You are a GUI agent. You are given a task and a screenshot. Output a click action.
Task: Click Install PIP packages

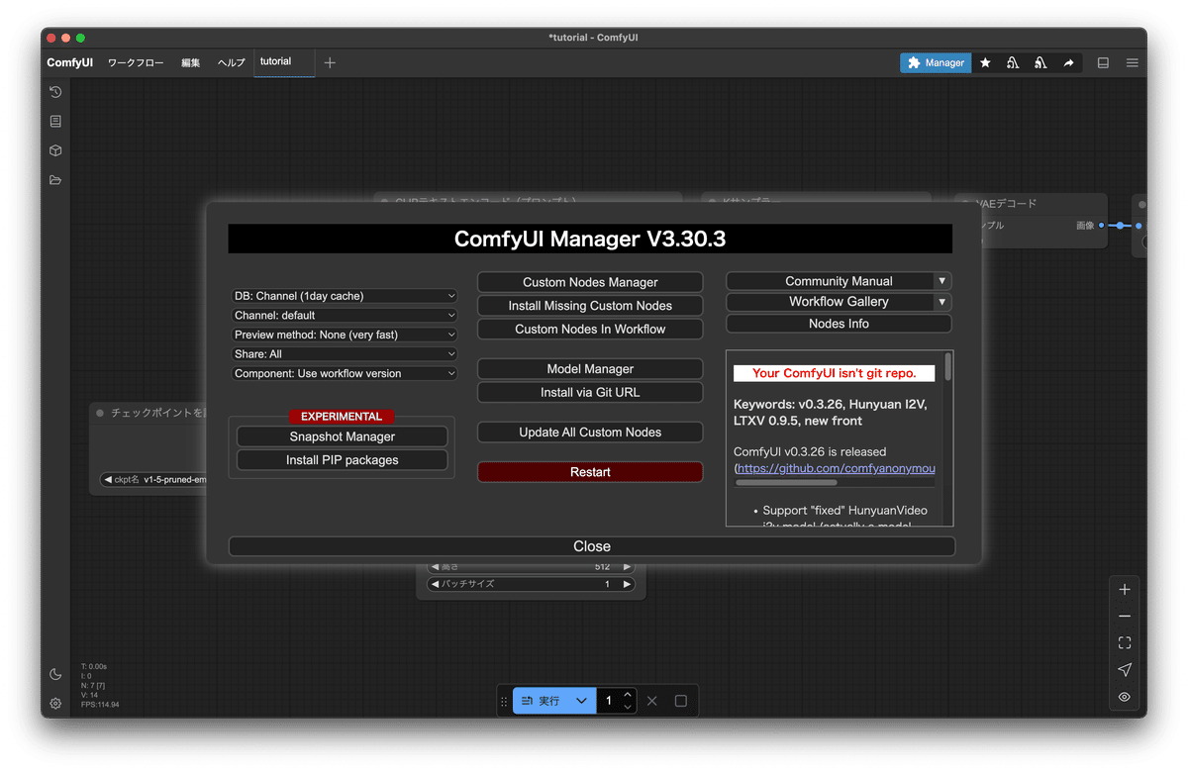(343, 460)
